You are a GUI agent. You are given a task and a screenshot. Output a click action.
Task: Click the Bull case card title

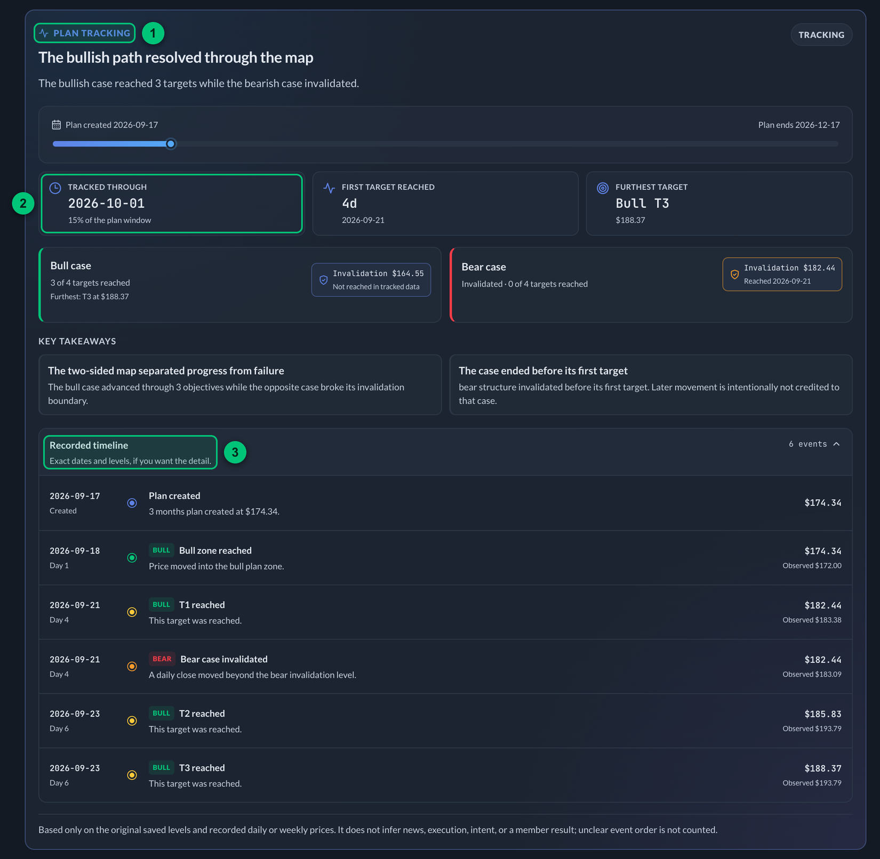click(70, 265)
